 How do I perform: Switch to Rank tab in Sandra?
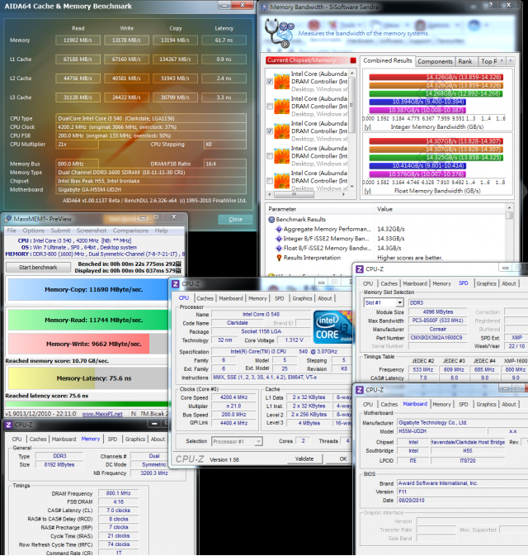465,61
